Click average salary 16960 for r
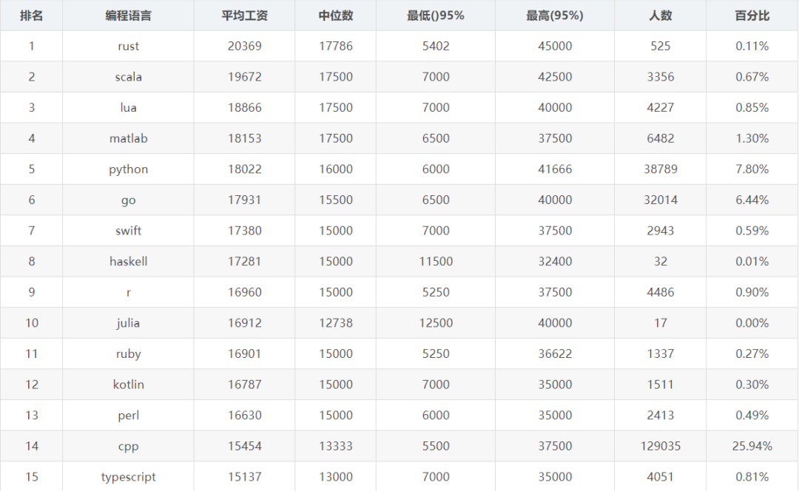The image size is (799, 491). [x=245, y=292]
